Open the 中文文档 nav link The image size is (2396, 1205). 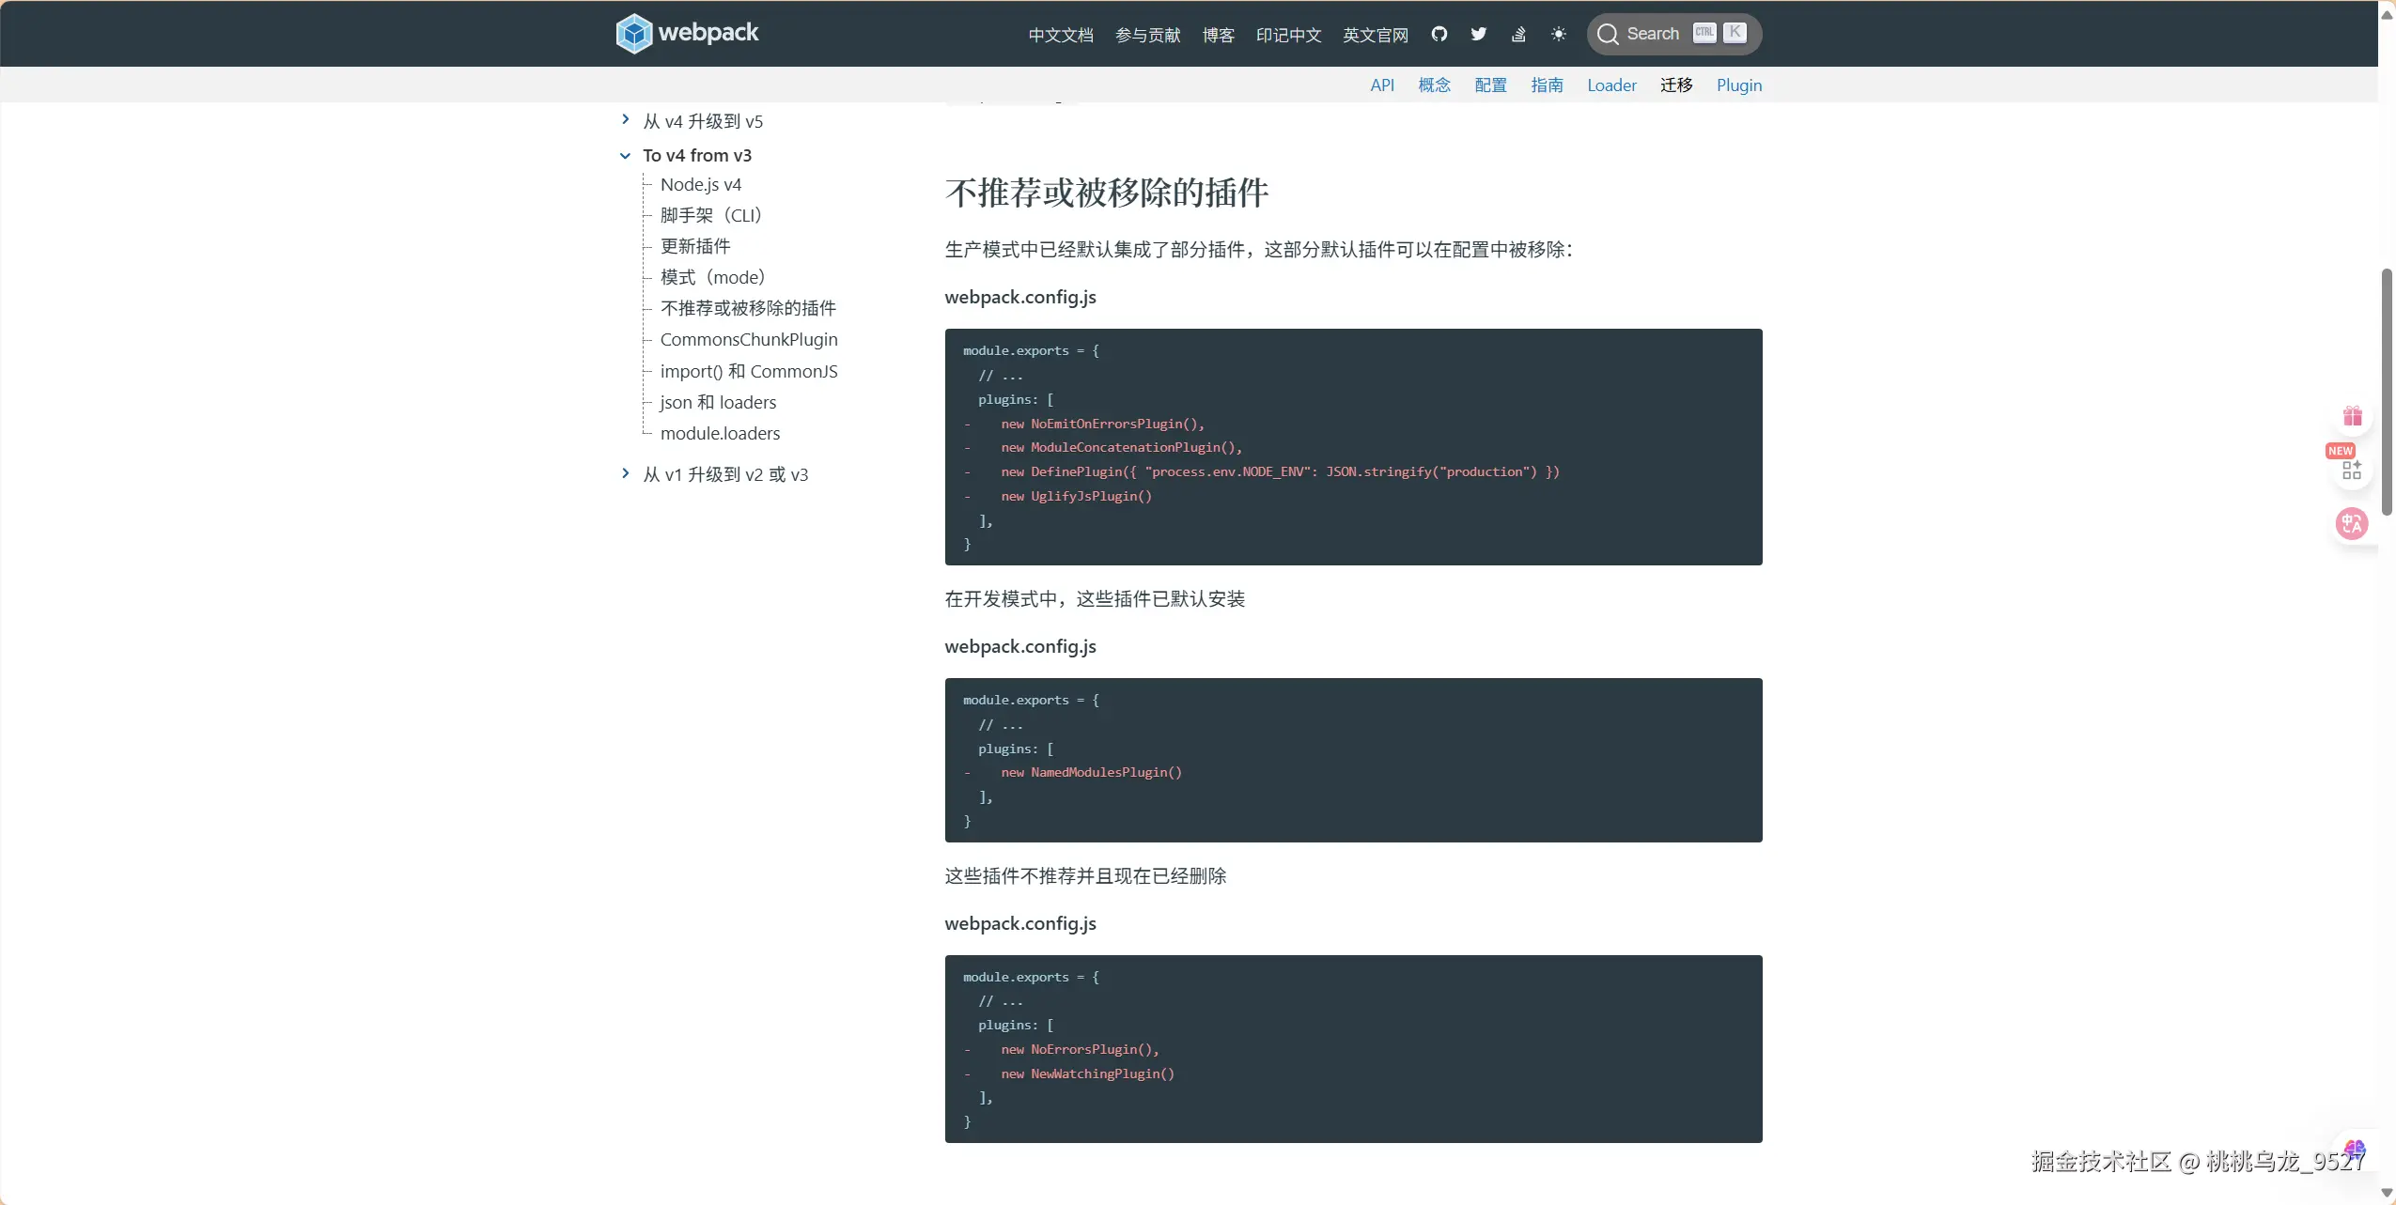[1060, 35]
